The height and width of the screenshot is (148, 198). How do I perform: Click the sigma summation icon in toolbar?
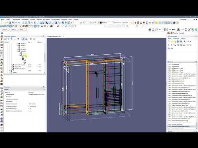coord(147,23)
